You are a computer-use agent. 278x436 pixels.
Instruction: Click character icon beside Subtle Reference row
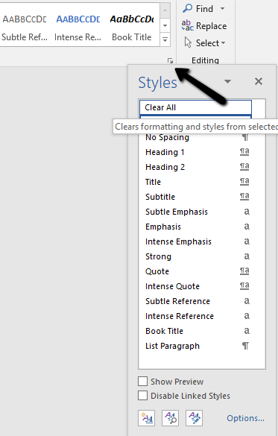pos(247,301)
